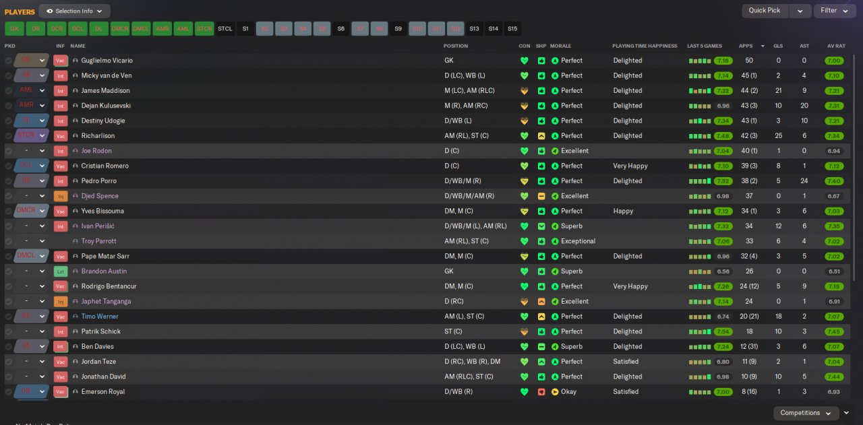Click Japhet Tanganga's Inj status badge
This screenshot has width=863, height=425.
[61, 302]
